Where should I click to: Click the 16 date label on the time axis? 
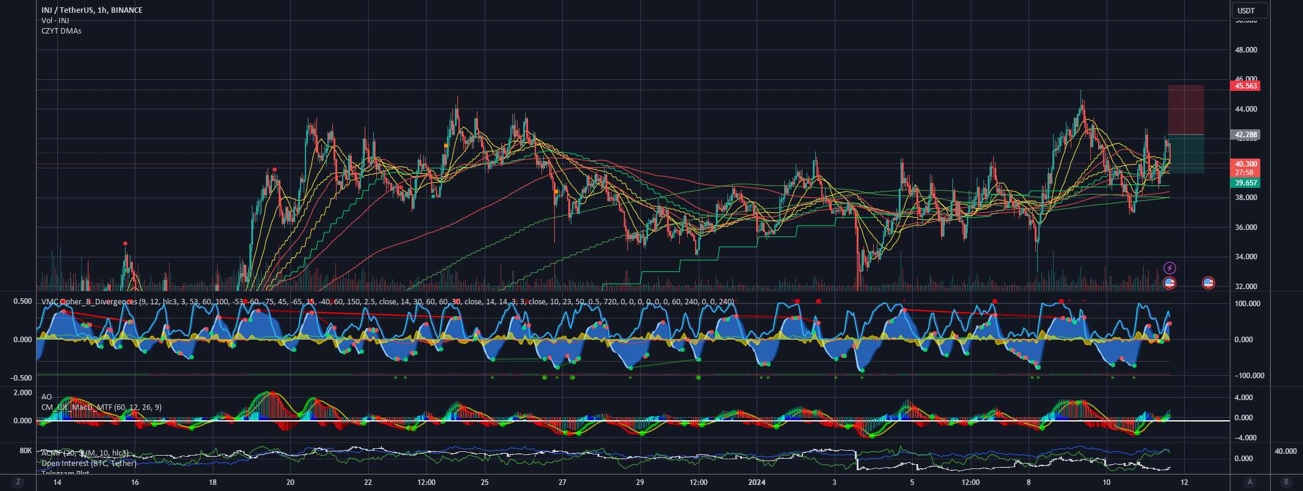pos(135,482)
